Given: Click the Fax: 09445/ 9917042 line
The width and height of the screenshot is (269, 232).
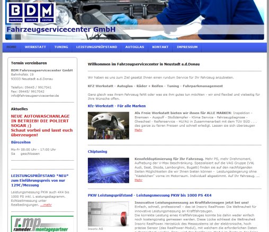Looking at the screenshot, I should [28, 91].
